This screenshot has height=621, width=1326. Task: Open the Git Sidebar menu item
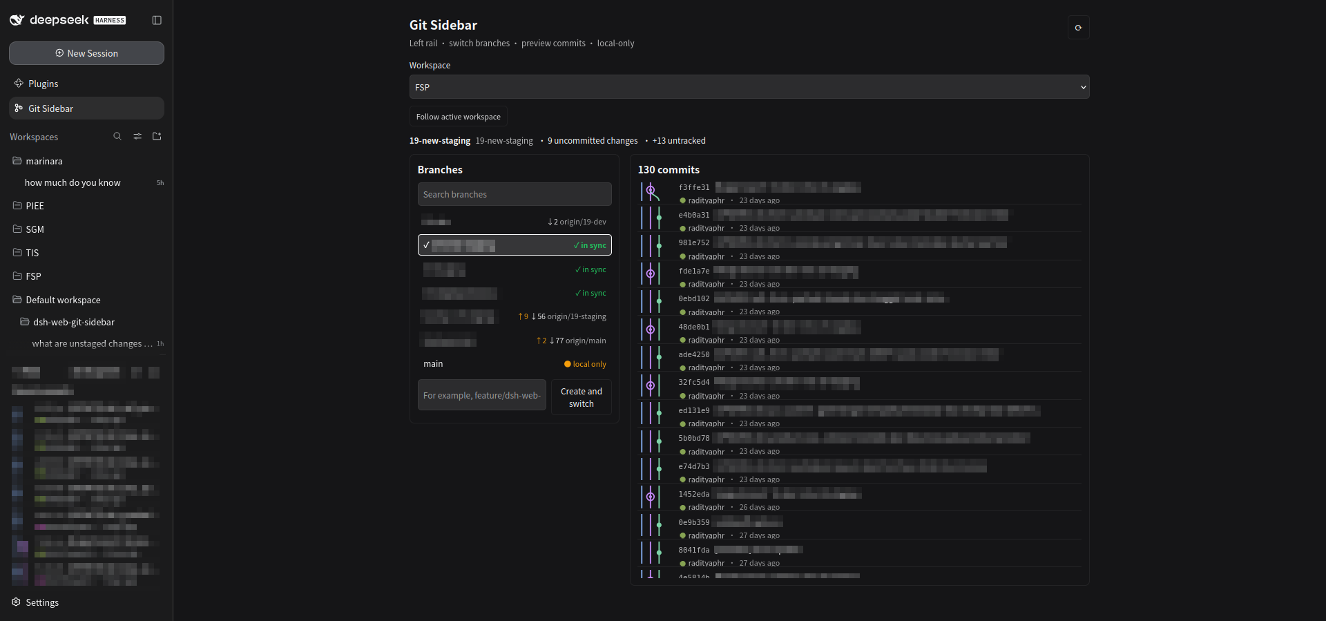(86, 108)
